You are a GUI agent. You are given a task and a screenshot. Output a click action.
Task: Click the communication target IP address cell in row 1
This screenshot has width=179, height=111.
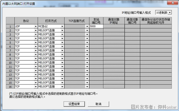(114, 26)
